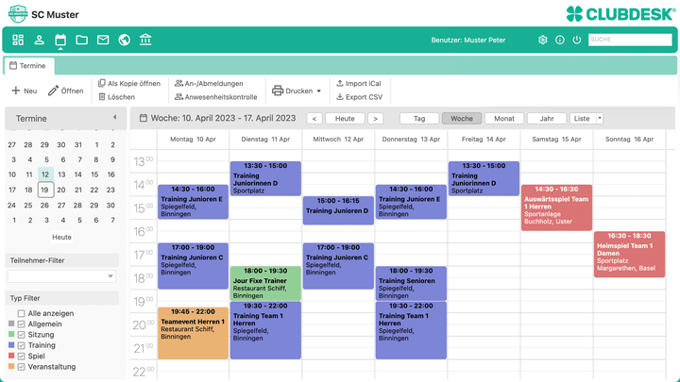Click the Export CSV button
The width and height of the screenshot is (680, 382).
[x=359, y=97]
